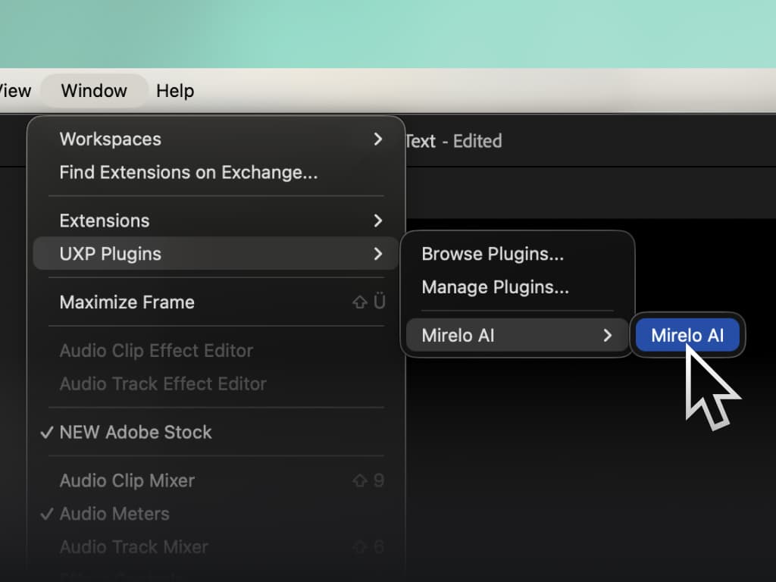Image resolution: width=776 pixels, height=582 pixels.
Task: Click the Mirelo AI submenu chevron
Action: (x=607, y=336)
